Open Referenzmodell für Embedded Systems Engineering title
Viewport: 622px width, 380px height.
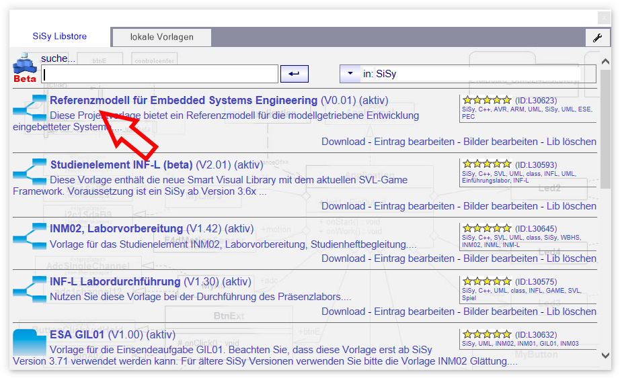pyautogui.click(x=184, y=100)
